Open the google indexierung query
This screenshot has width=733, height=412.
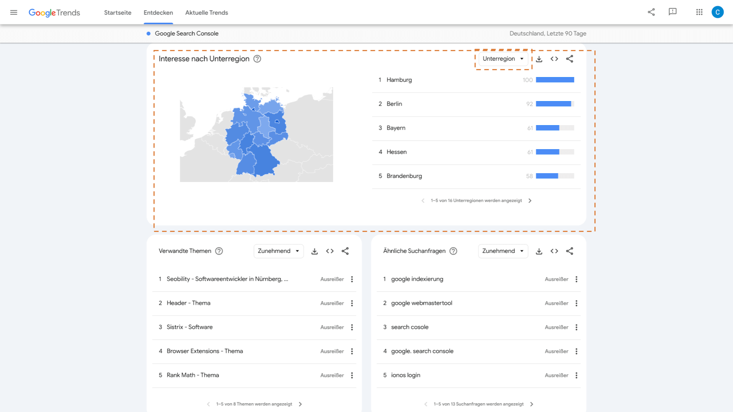coord(417,279)
